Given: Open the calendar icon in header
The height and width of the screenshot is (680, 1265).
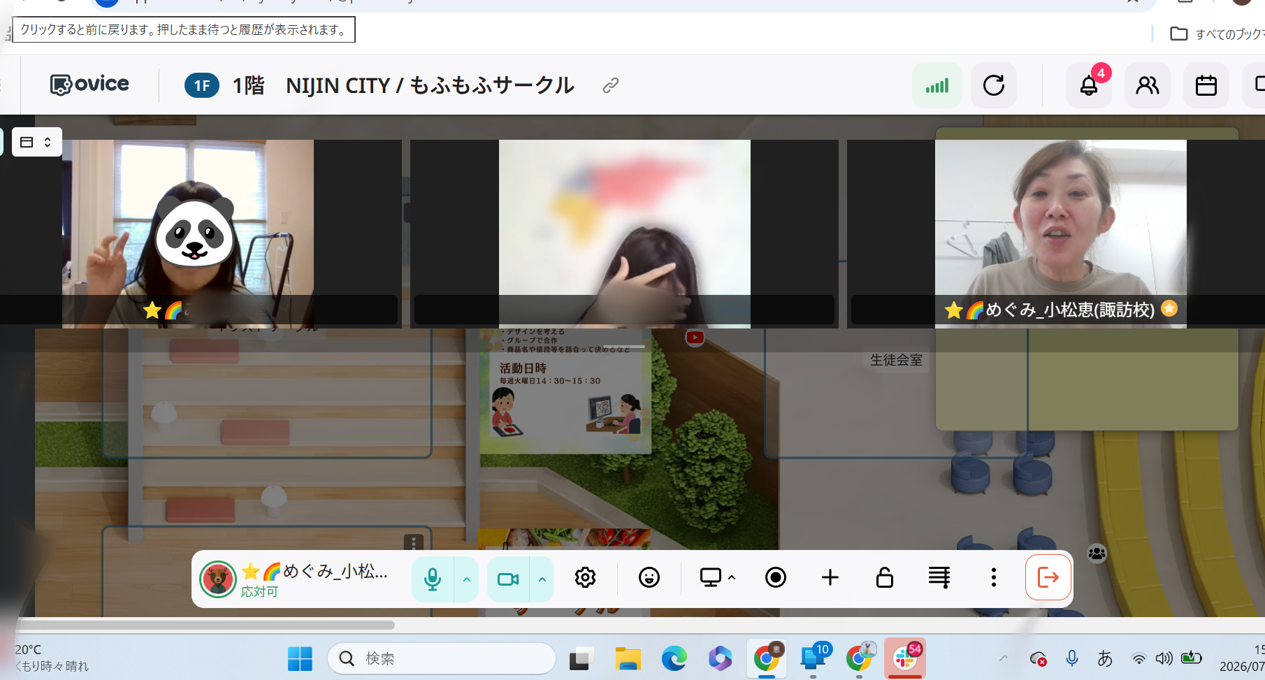Looking at the screenshot, I should tap(1206, 85).
